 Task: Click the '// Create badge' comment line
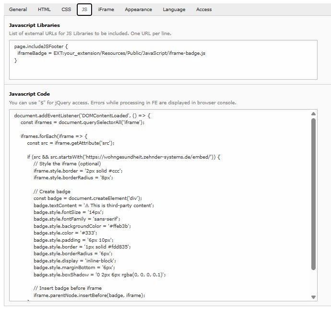pos(52,191)
